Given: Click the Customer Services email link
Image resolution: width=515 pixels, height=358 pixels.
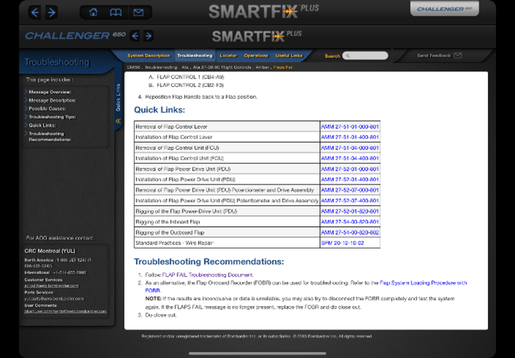Looking at the screenshot, I should click(x=51, y=286).
